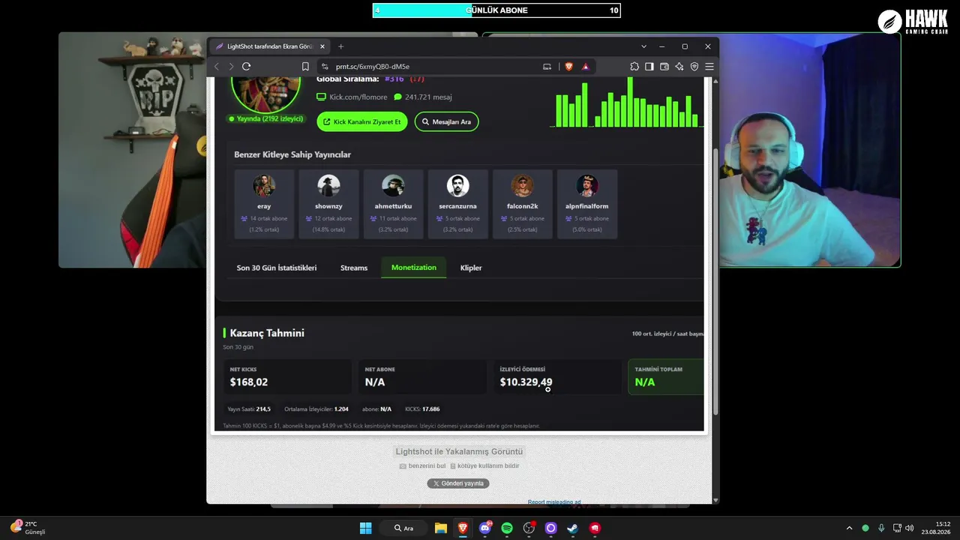Viewport: 960px width, 540px height.
Task: Open the purple circle app on taskbar
Action: [x=551, y=528]
